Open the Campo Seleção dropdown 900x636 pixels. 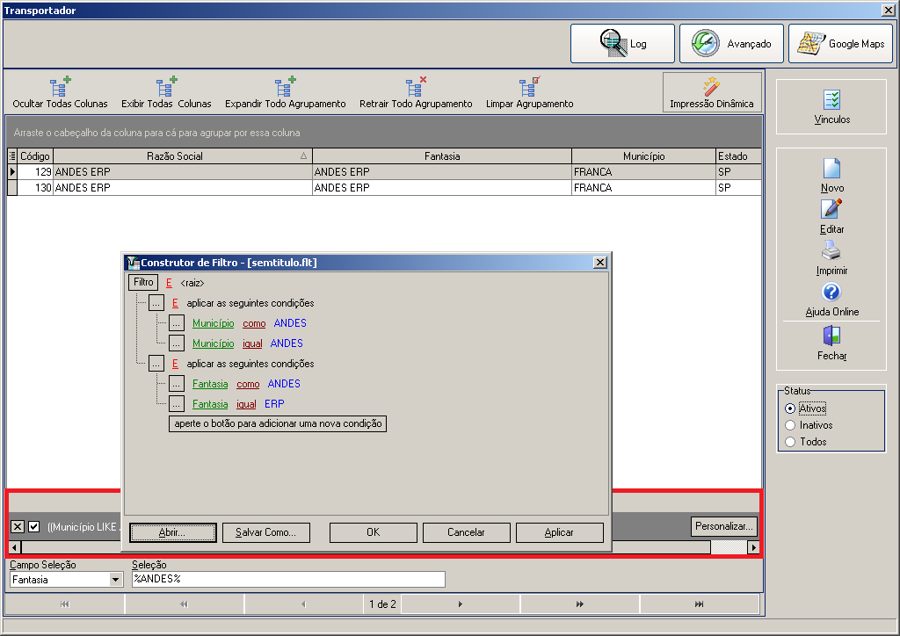click(116, 579)
